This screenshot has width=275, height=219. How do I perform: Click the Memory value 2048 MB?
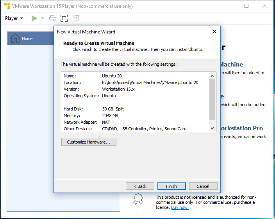click(110, 116)
